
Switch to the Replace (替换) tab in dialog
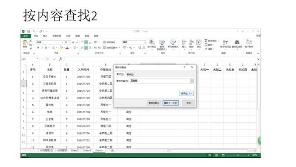click(130, 74)
